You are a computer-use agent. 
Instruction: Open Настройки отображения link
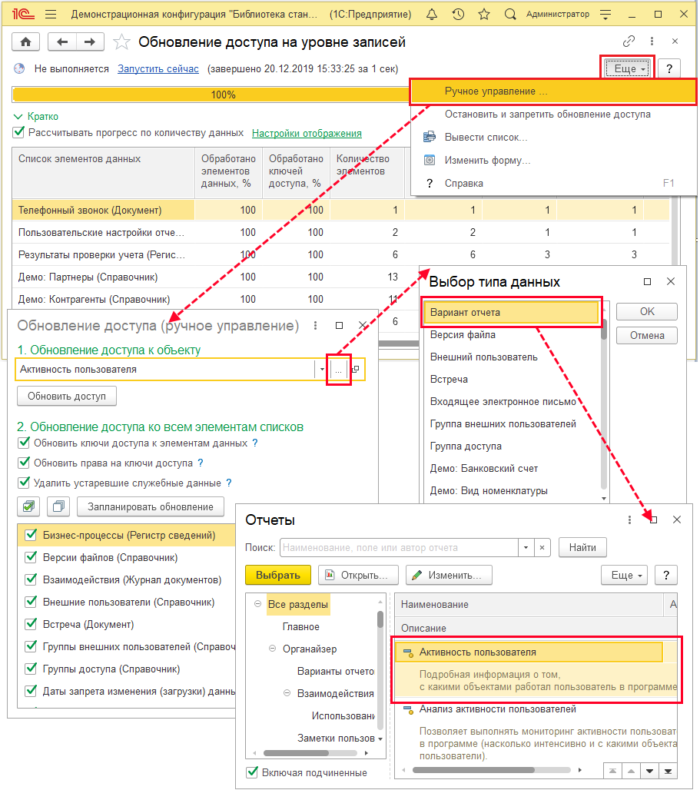pyautogui.click(x=307, y=133)
